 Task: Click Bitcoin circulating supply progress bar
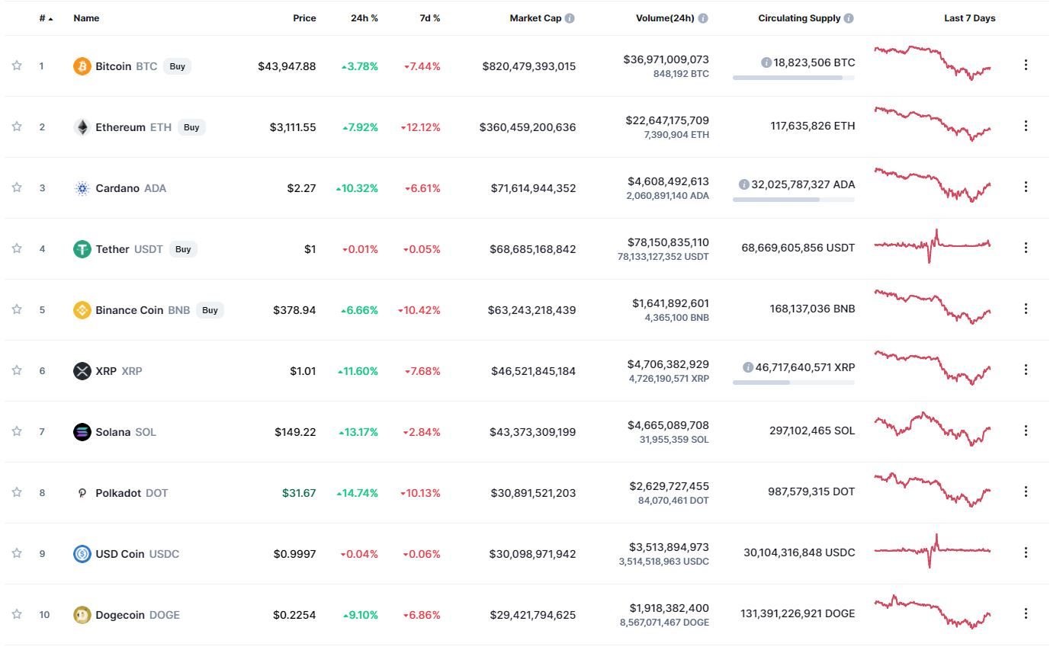[x=794, y=78]
